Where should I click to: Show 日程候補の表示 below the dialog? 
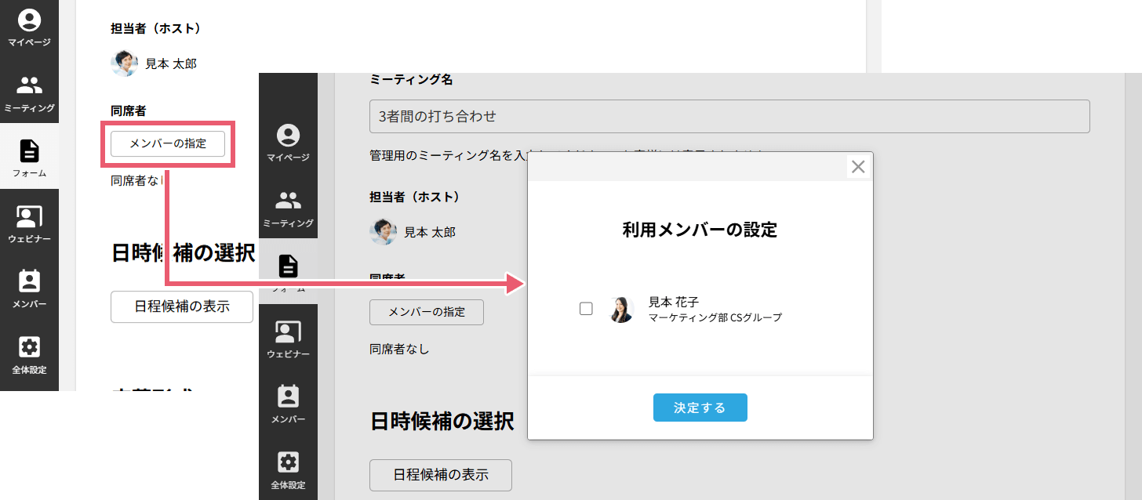440,475
